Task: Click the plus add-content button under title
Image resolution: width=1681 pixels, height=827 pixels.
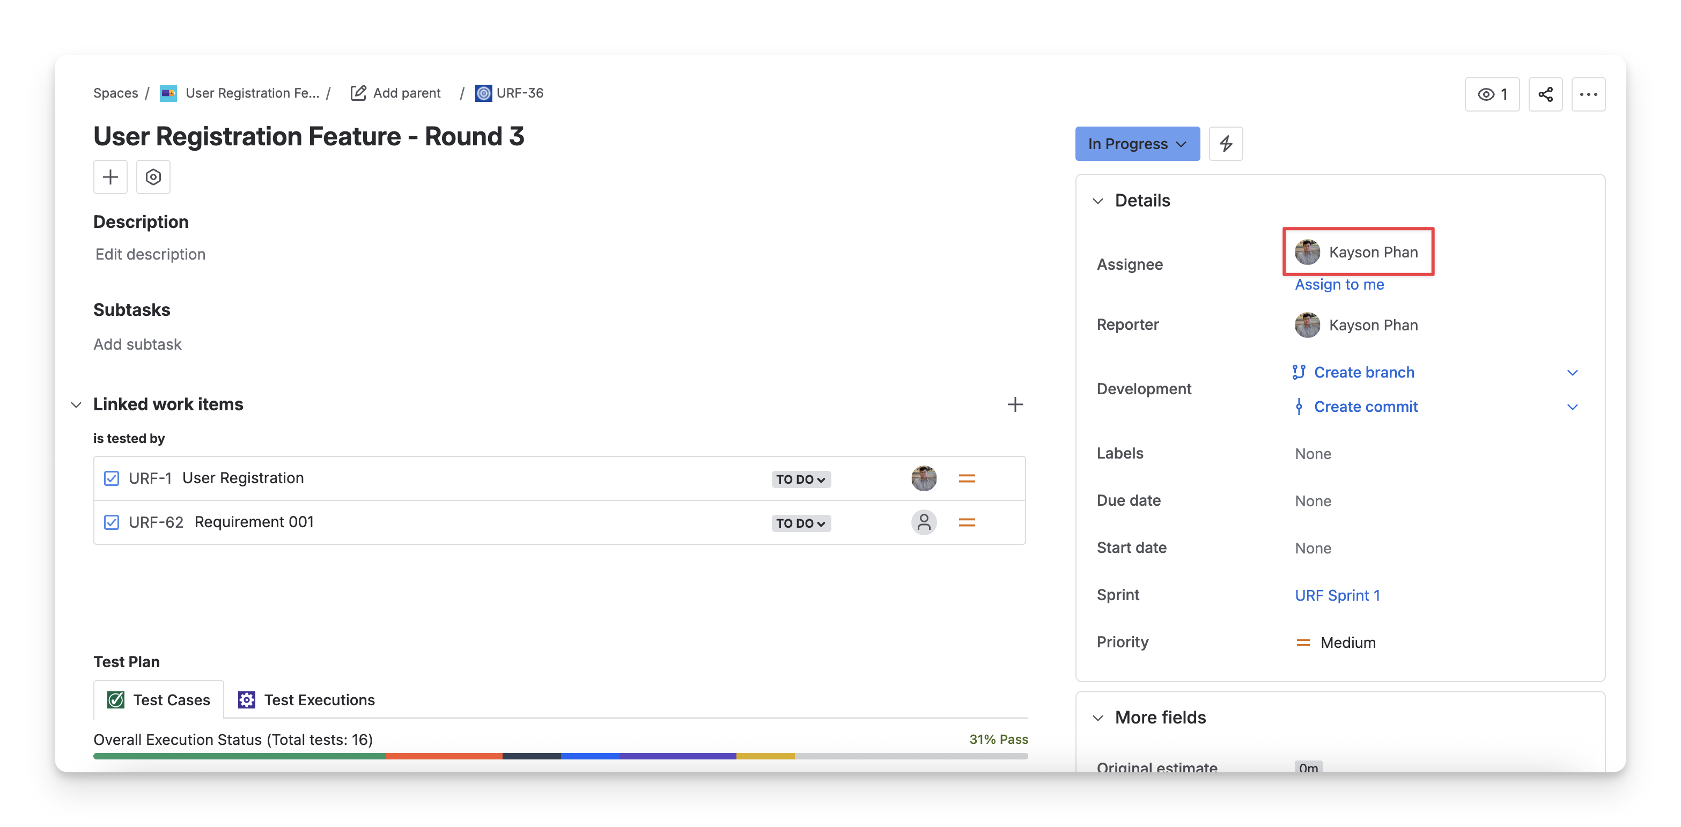Action: click(x=110, y=177)
